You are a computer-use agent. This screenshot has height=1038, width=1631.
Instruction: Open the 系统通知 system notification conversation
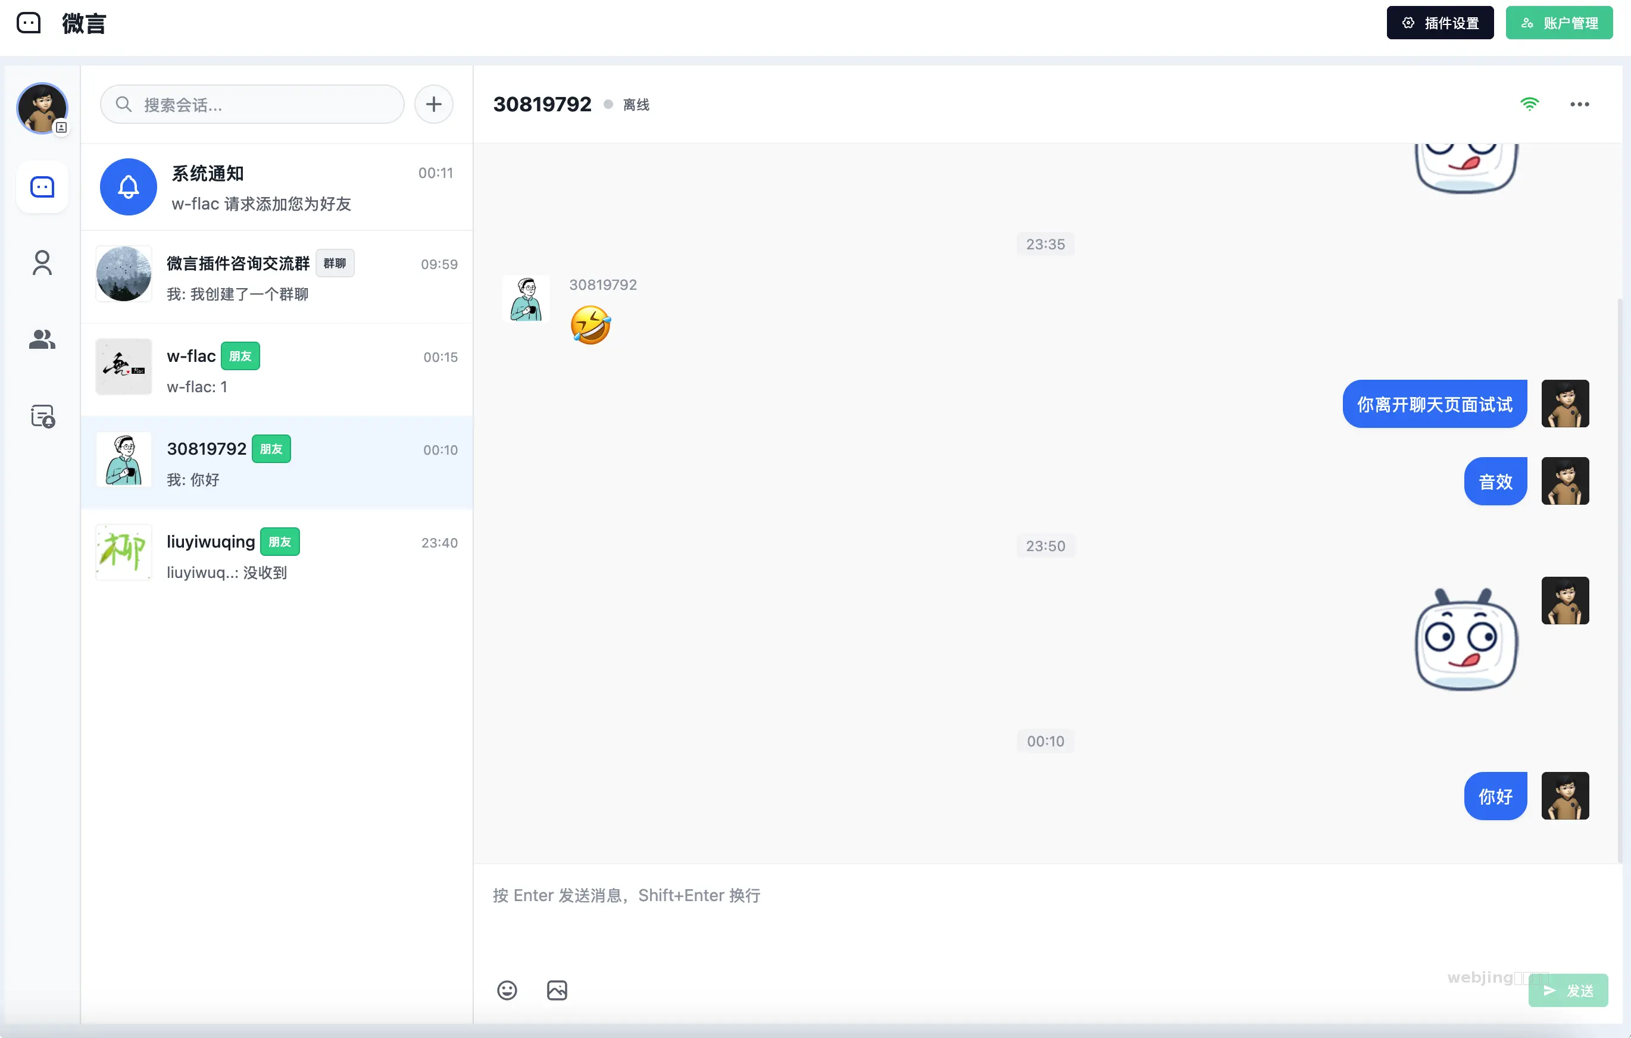[x=276, y=187]
